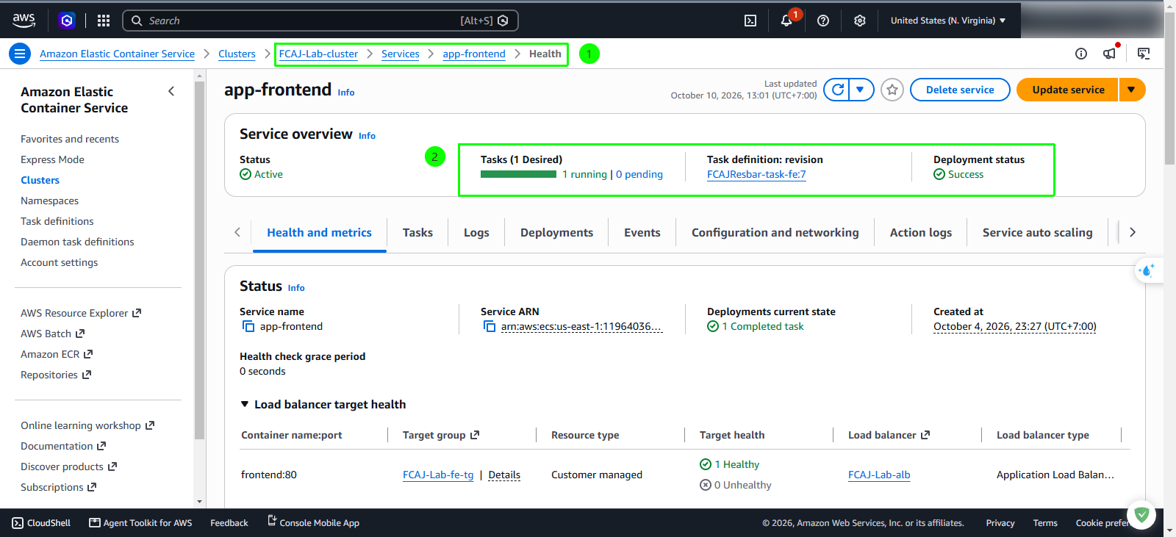The height and width of the screenshot is (537, 1176).
Task: Open the settings gear icon
Action: pyautogui.click(x=860, y=21)
